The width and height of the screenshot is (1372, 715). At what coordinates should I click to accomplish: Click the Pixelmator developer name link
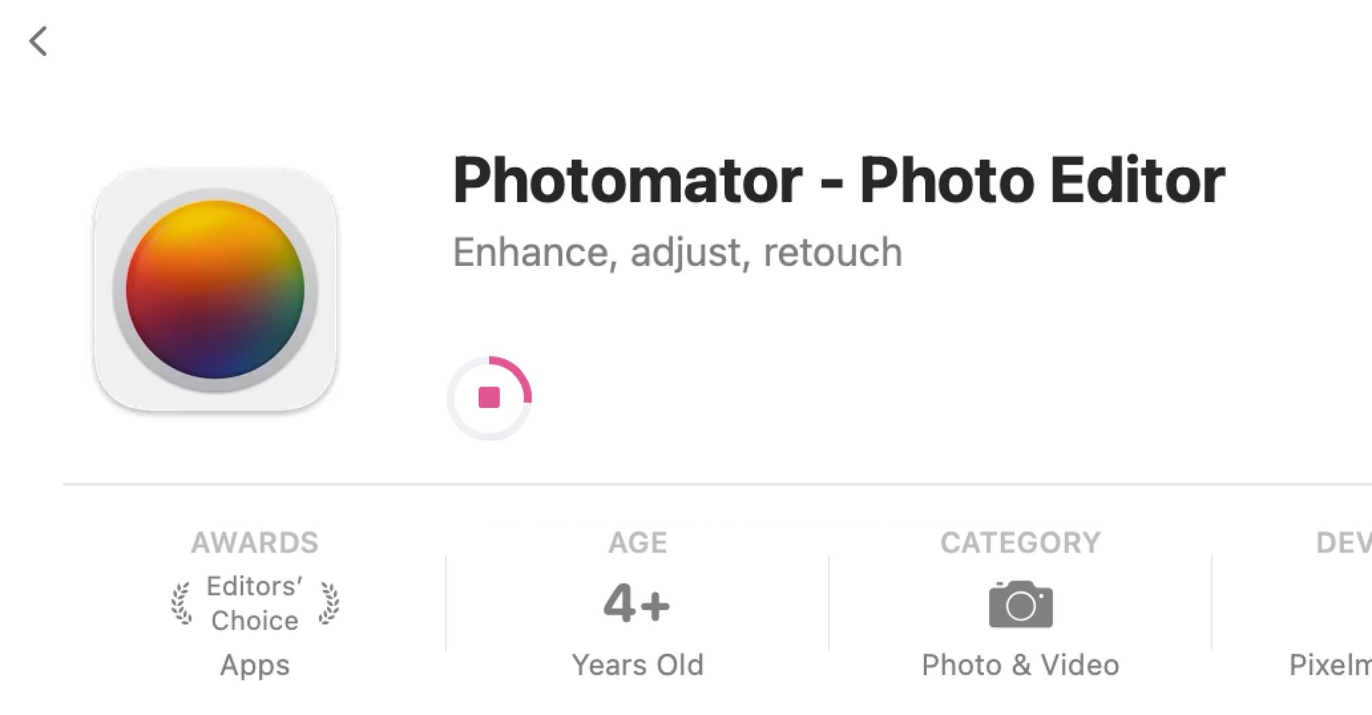click(x=1330, y=665)
